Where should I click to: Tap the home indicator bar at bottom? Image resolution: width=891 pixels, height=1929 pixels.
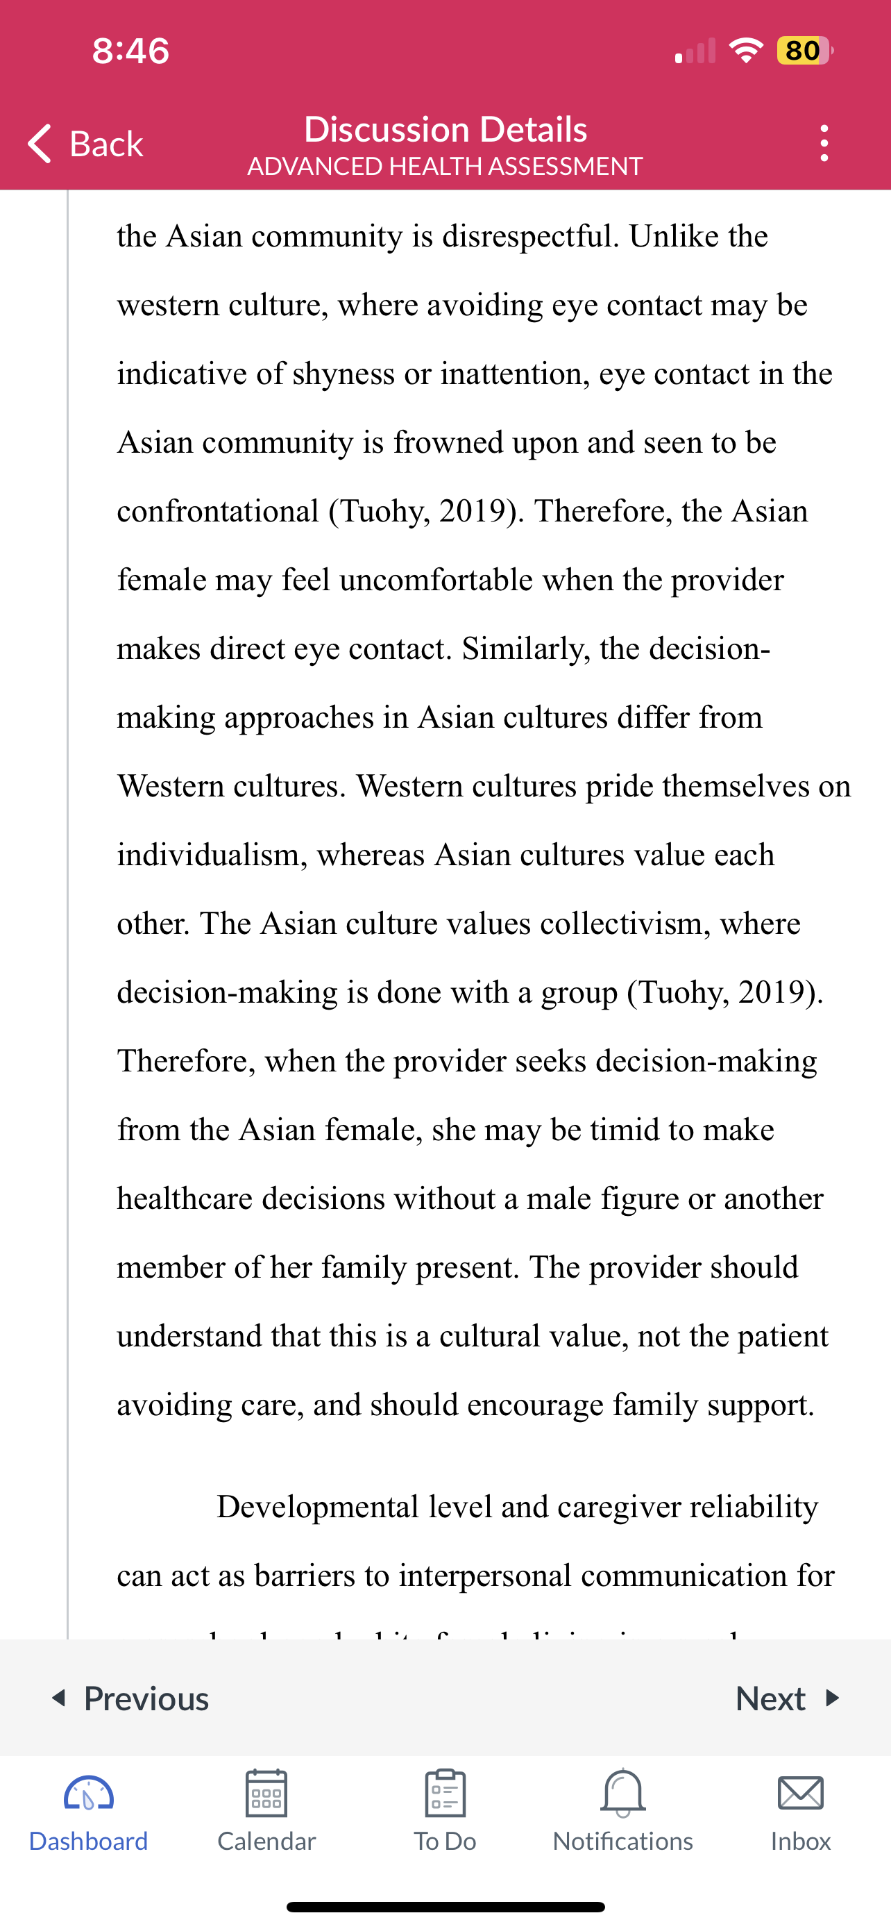(x=445, y=1907)
